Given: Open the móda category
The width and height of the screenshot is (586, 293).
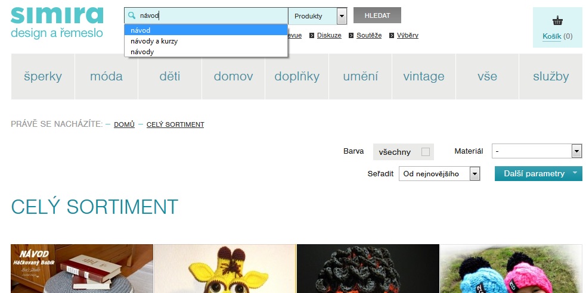Looking at the screenshot, I should [x=107, y=76].
